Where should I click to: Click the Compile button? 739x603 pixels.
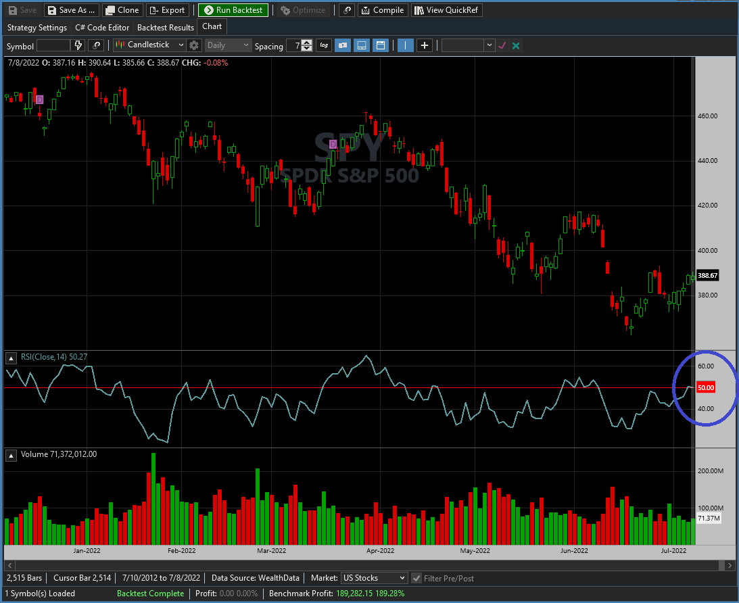[x=383, y=10]
